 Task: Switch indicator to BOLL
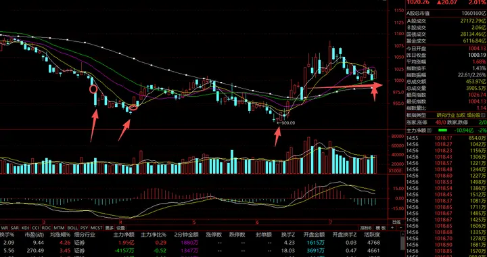point(72,227)
